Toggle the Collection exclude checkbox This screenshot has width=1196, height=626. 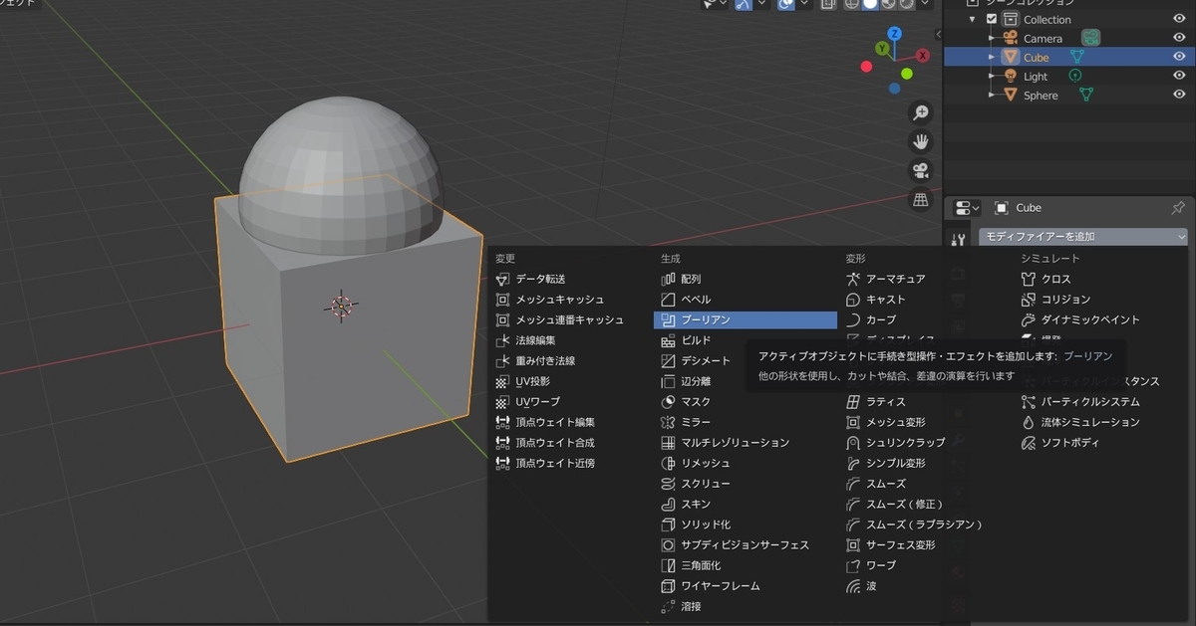991,19
